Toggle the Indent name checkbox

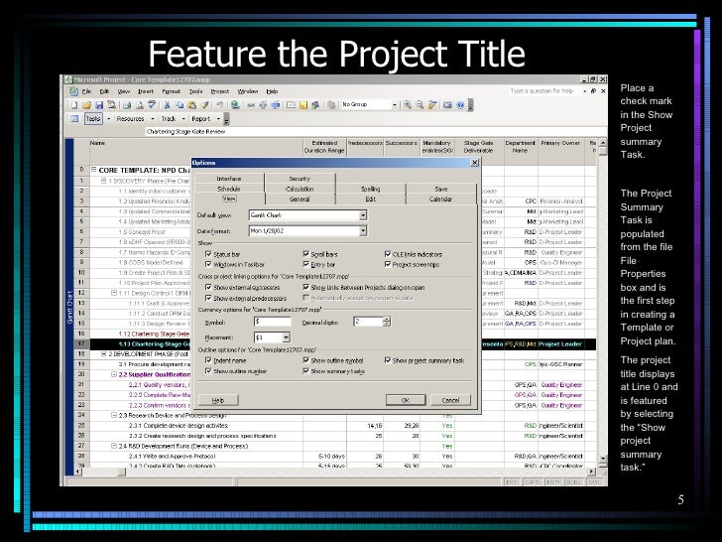pos(208,360)
